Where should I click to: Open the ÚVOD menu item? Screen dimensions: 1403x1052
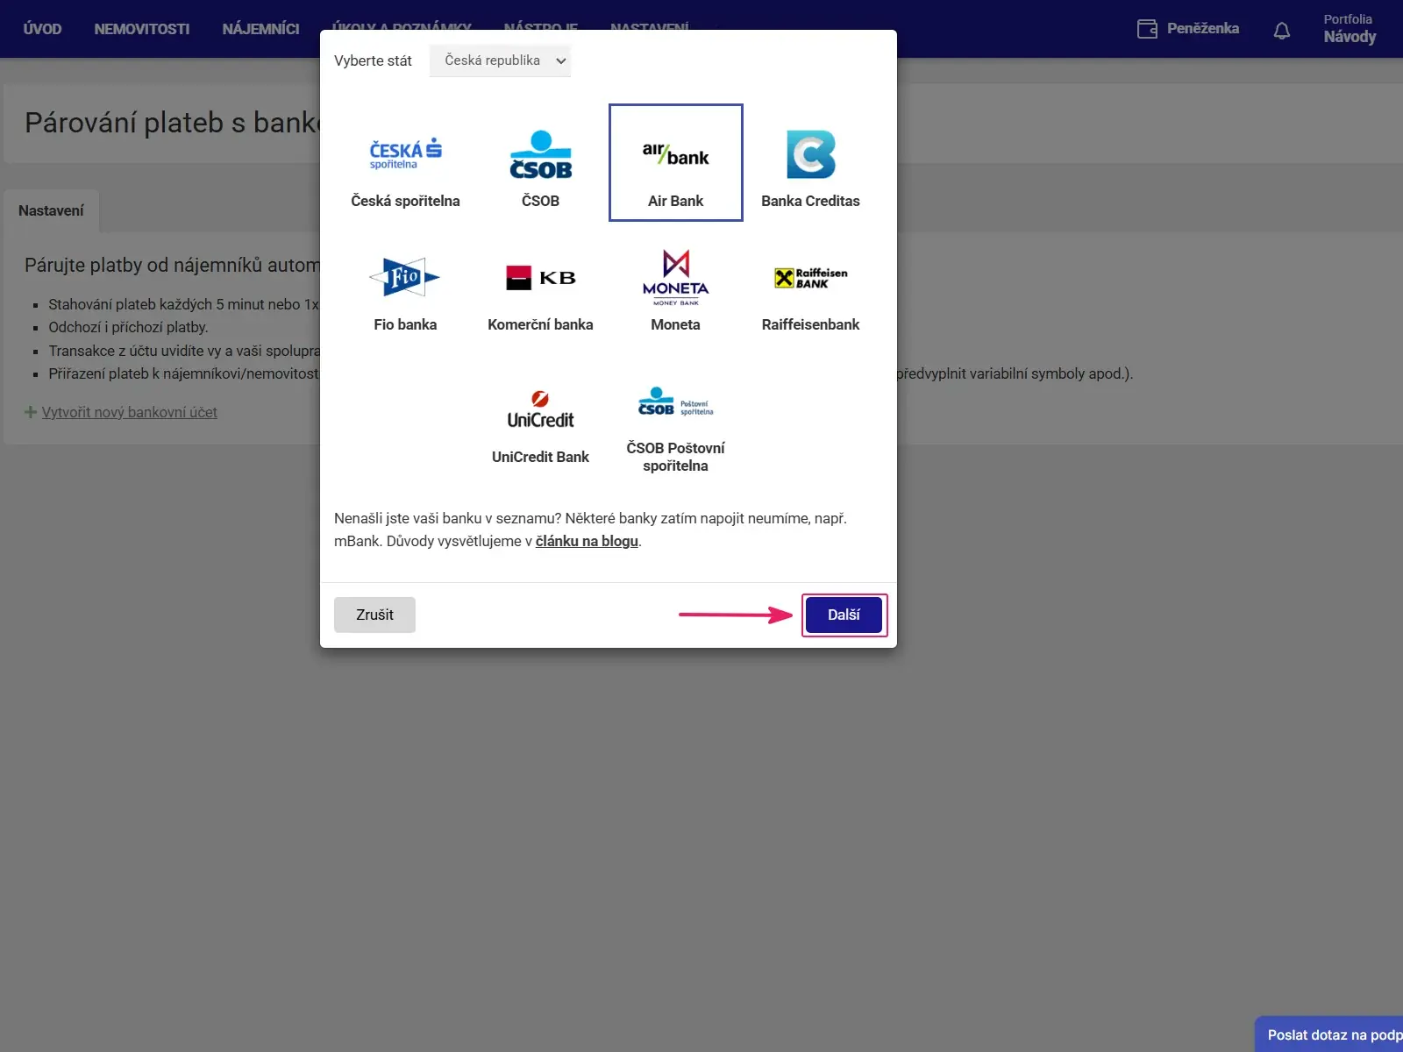(x=42, y=29)
